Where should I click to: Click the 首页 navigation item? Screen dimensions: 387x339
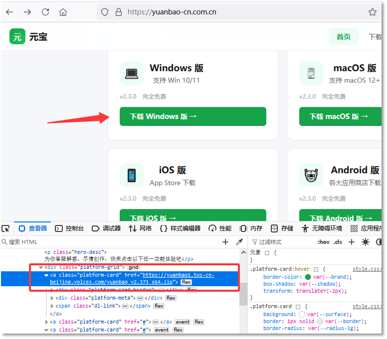pyautogui.click(x=343, y=36)
